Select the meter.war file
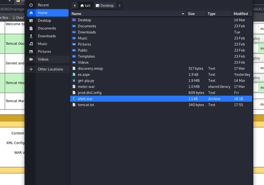Screen dimensions: 264x185 (x=161, y=87)
